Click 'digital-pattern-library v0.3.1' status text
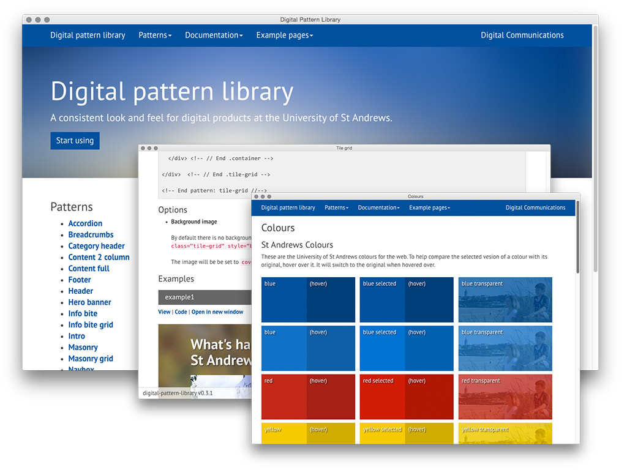 coord(178,394)
